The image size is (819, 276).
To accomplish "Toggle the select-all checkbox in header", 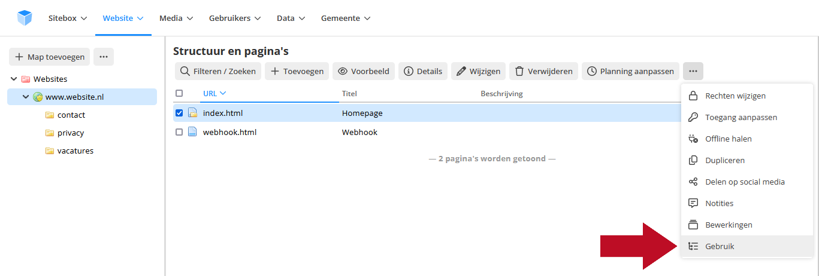I will tap(179, 93).
